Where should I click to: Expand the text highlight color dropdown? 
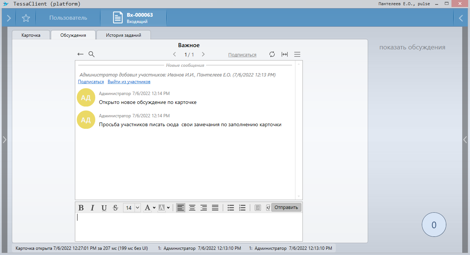(x=168, y=208)
